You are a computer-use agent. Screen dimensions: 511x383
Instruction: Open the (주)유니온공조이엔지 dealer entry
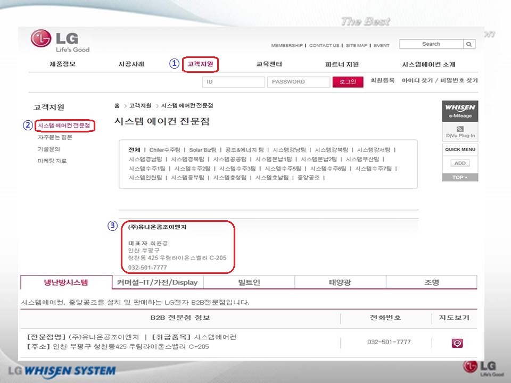(157, 227)
